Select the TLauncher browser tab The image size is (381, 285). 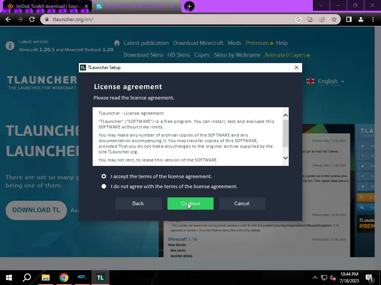click(137, 6)
